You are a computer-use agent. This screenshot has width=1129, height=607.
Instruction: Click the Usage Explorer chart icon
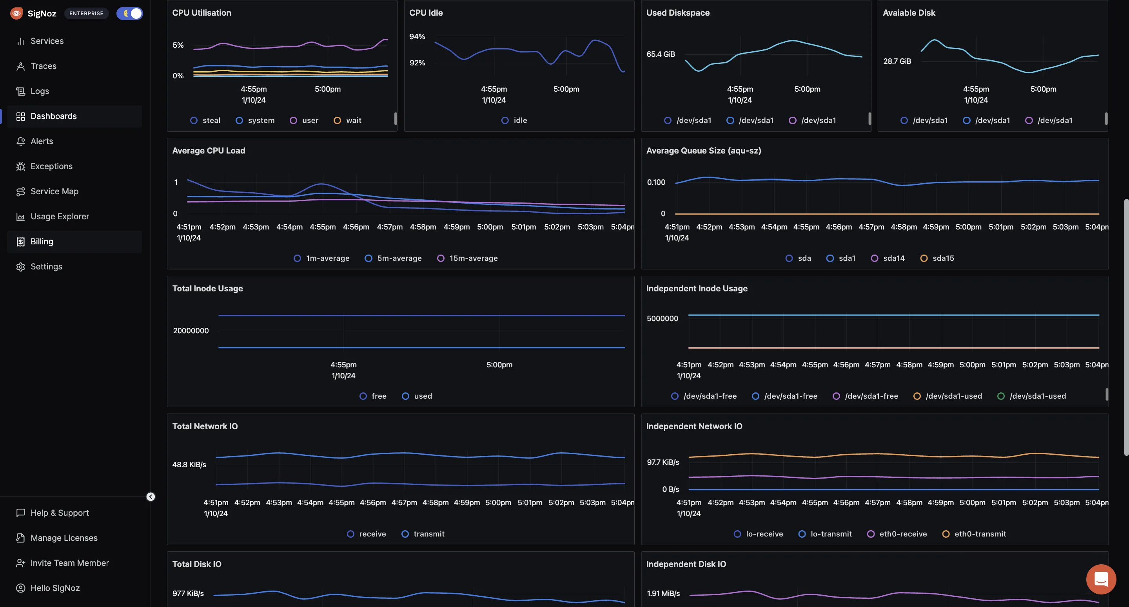(20, 216)
